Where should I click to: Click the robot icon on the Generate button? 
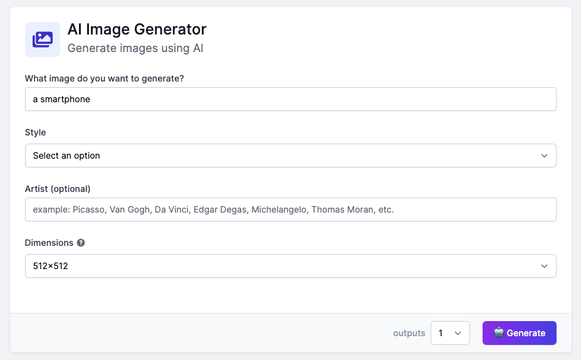coord(499,333)
